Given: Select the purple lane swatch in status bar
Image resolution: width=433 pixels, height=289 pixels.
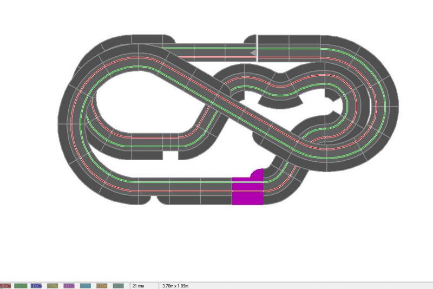Looking at the screenshot, I should pos(69,285).
